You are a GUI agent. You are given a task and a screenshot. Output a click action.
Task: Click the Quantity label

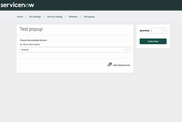tap(145, 31)
